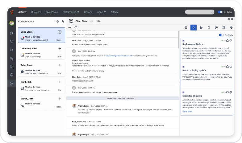This screenshot has height=143, width=242.
Task: Give thumbs up to Replacement Orders article
Action: coord(227,41)
